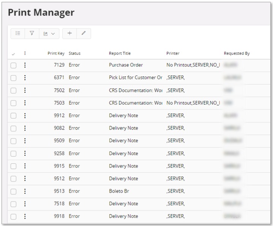The height and width of the screenshot is (226, 273).
Task: Select checkbox for Print Key 7502 row
Action: pyautogui.click(x=13, y=90)
